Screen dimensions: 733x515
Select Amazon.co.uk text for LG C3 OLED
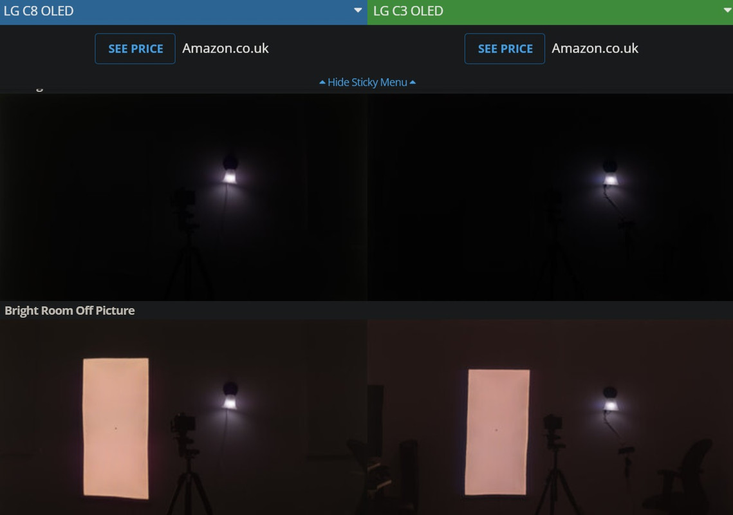coord(595,48)
